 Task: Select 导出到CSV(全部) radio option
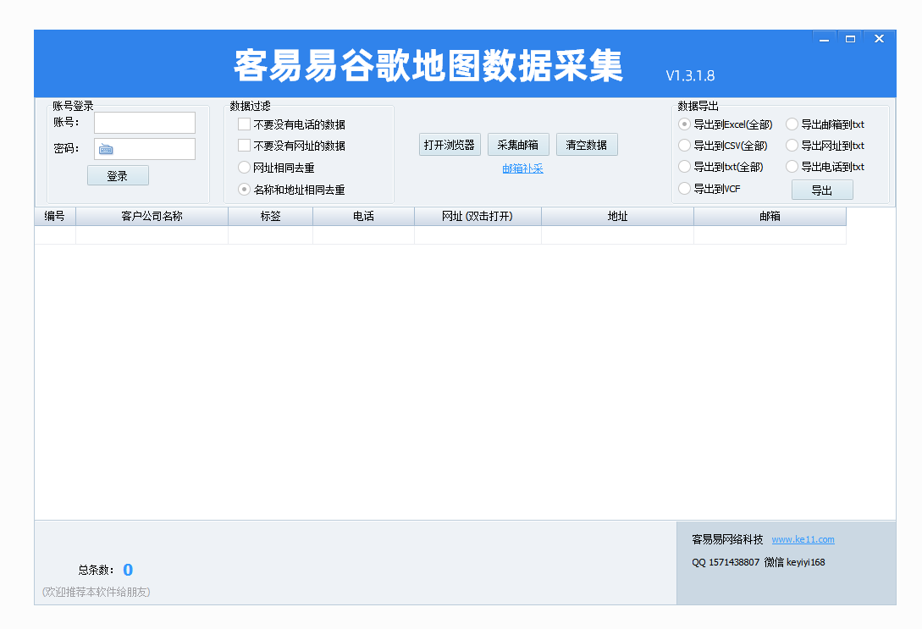pos(684,146)
